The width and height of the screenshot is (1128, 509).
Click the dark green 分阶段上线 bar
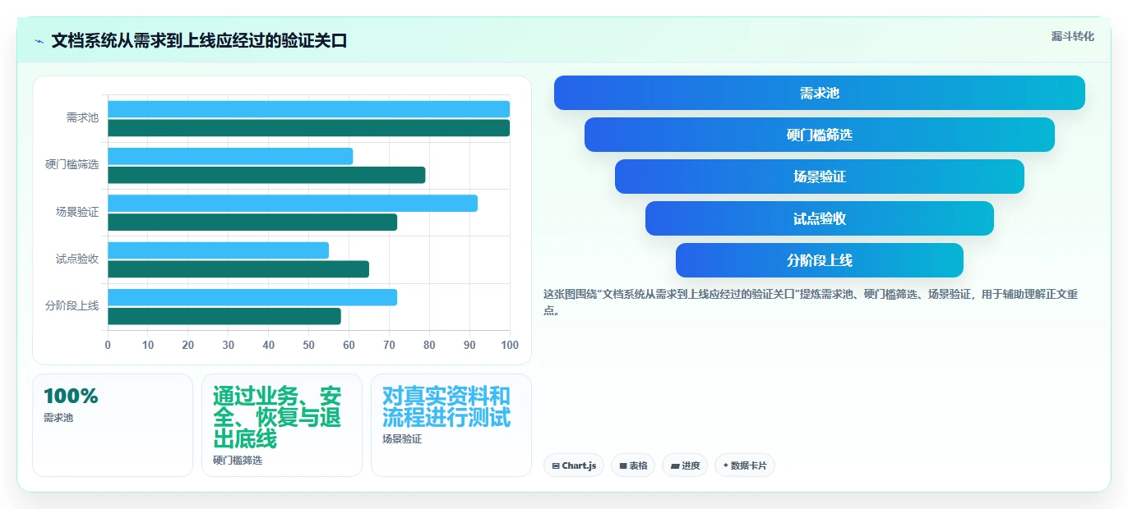coord(224,316)
